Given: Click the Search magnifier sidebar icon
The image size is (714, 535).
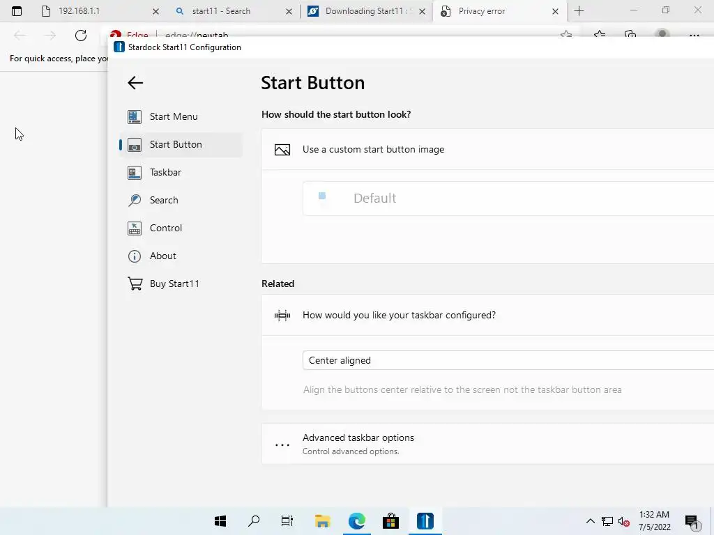Looking at the screenshot, I should click(135, 200).
